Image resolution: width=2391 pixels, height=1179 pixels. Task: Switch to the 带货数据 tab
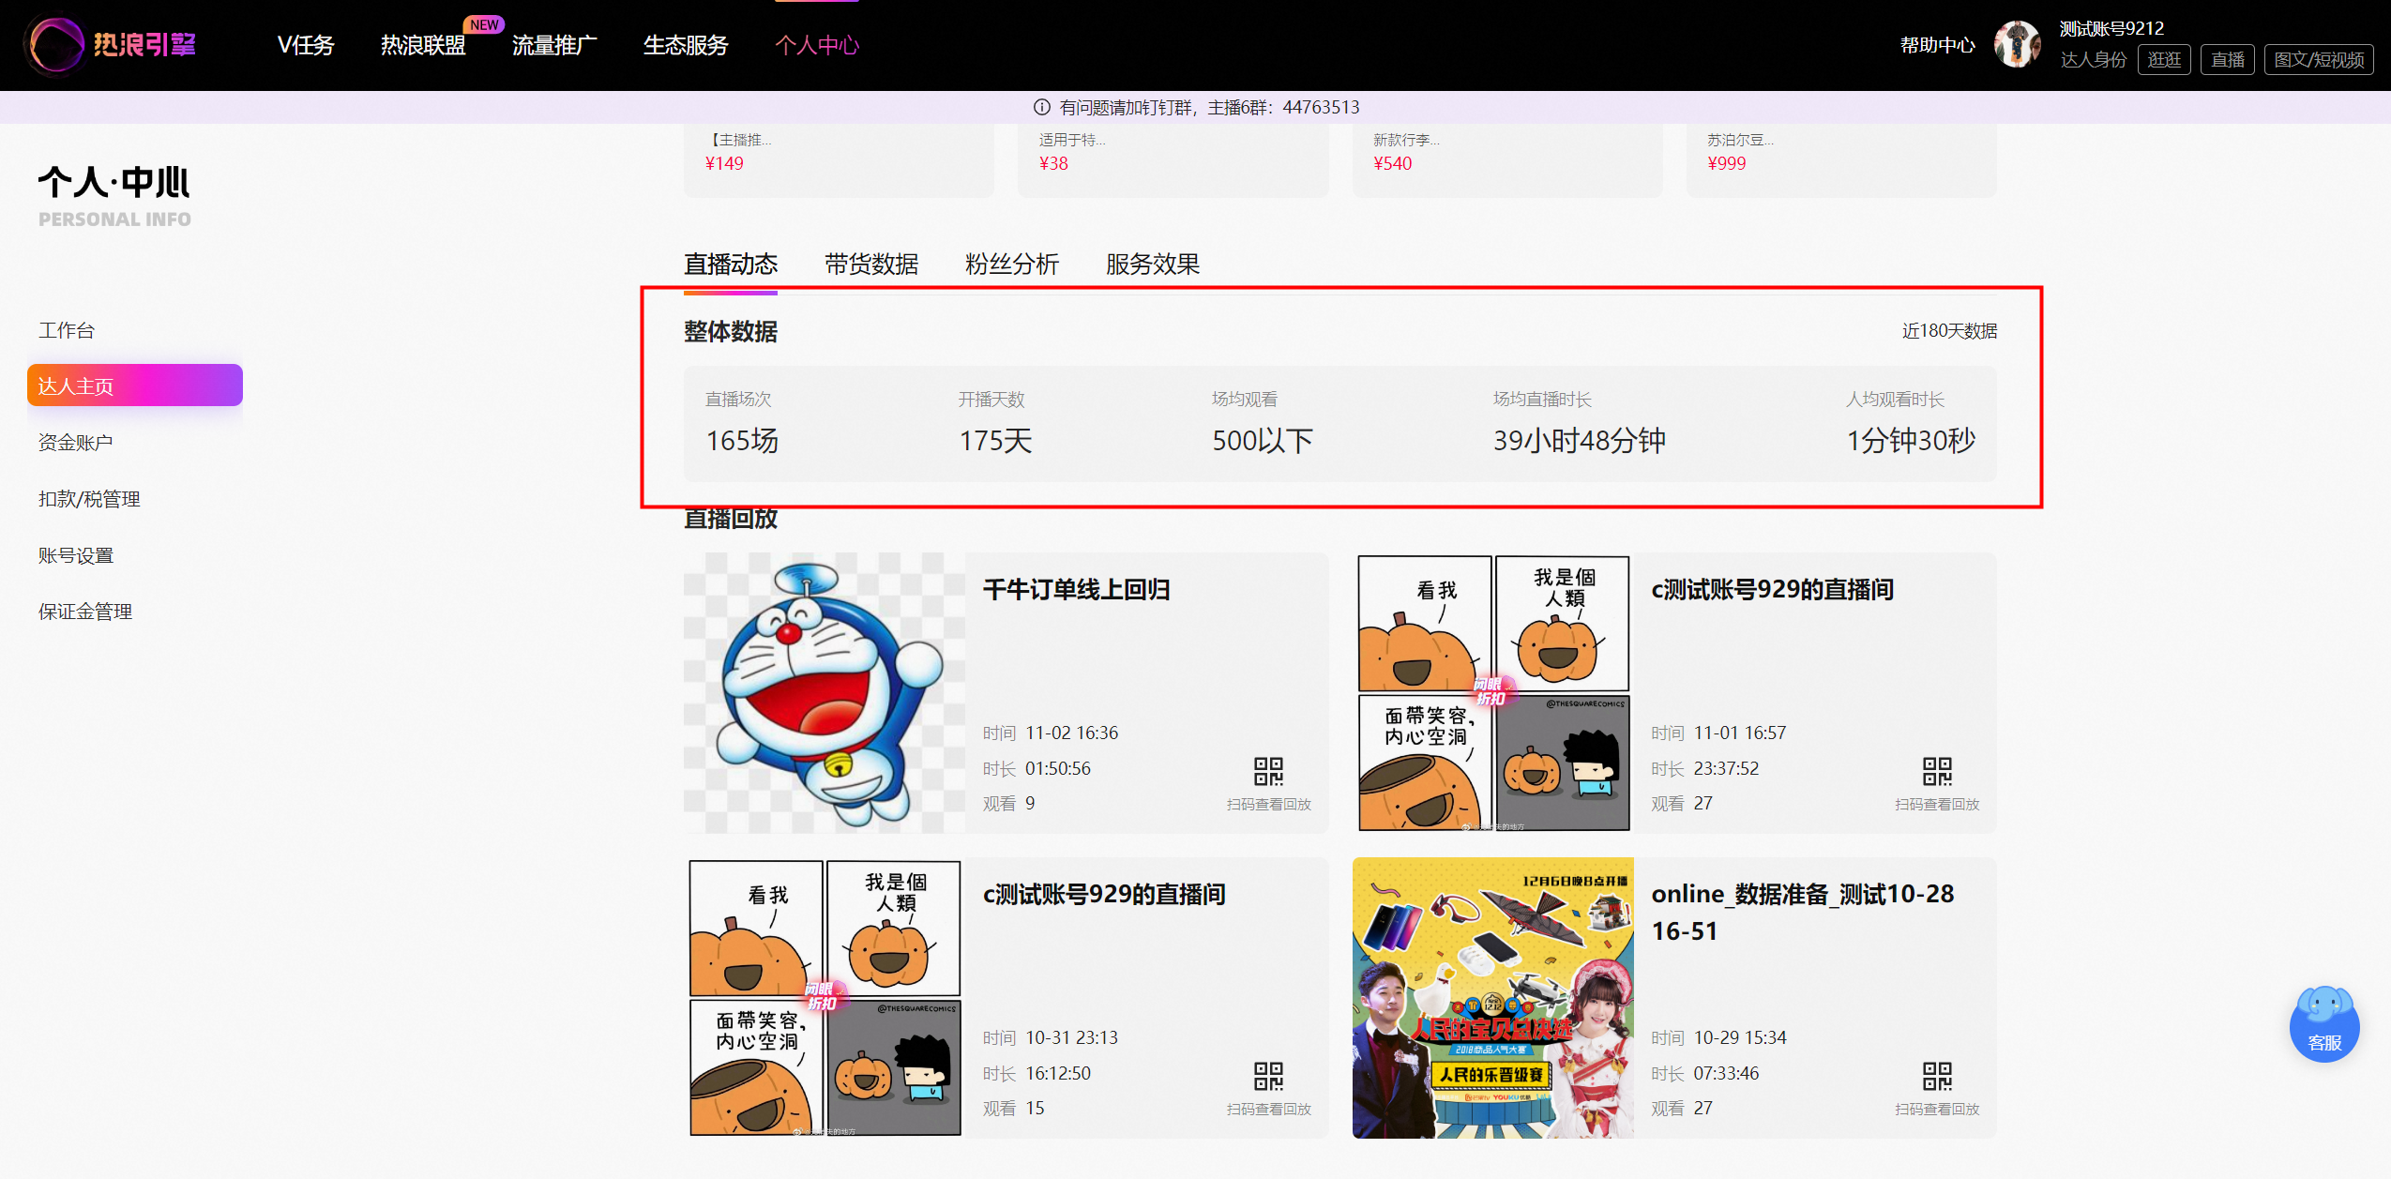871,265
